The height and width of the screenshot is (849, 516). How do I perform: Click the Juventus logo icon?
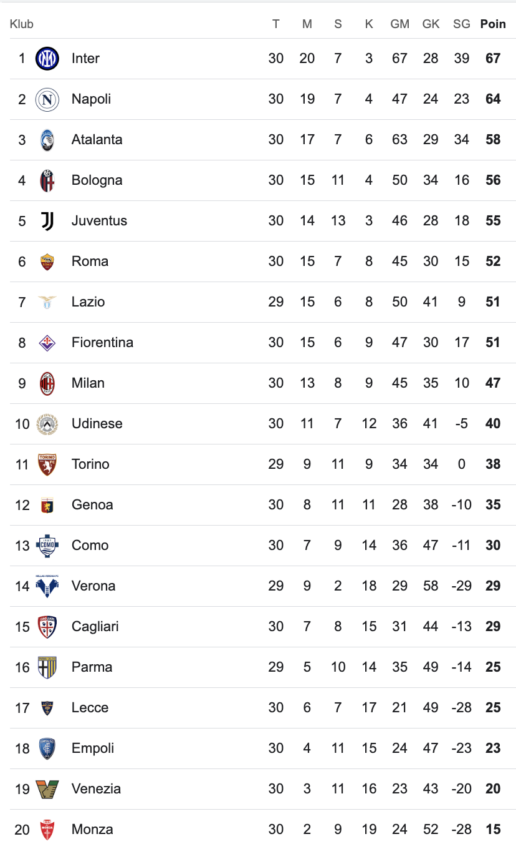(47, 221)
